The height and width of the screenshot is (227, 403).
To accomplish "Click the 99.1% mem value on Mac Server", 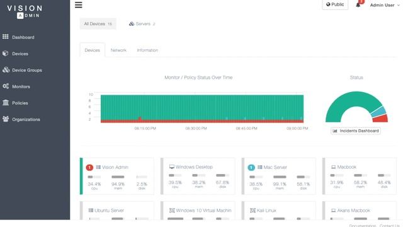I will click(280, 184).
